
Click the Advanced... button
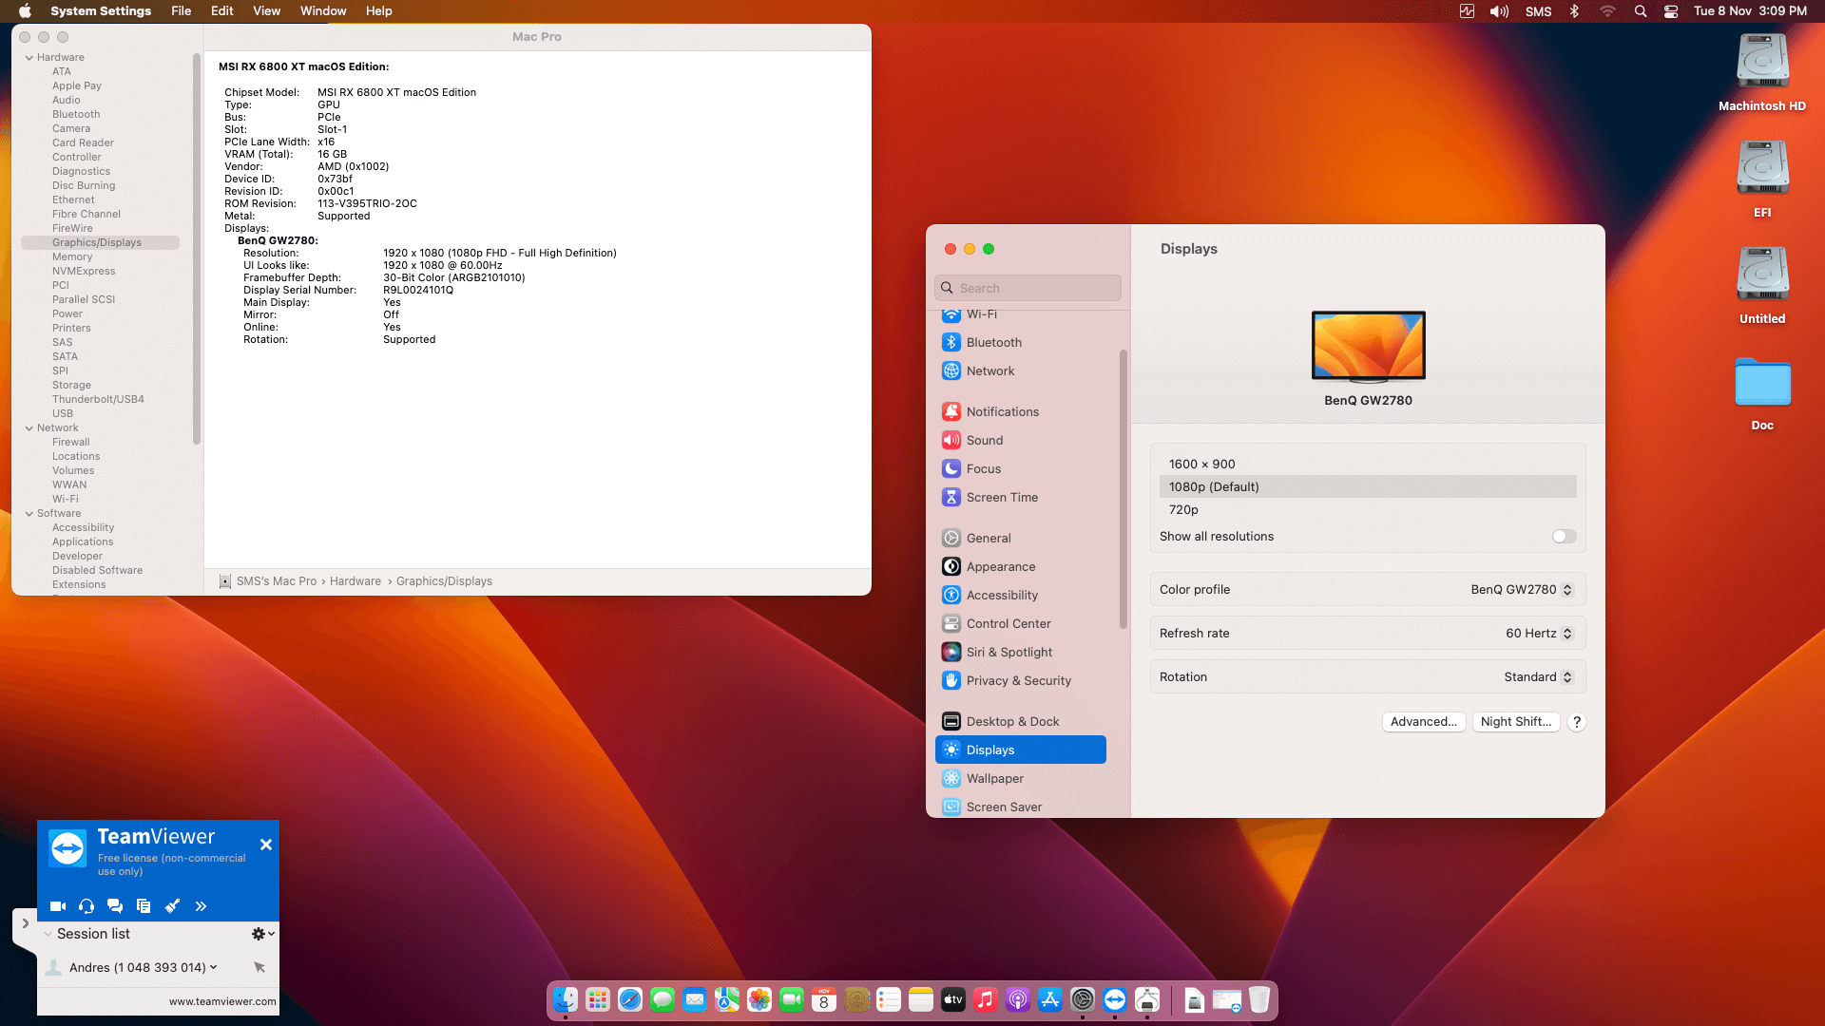[1424, 722]
